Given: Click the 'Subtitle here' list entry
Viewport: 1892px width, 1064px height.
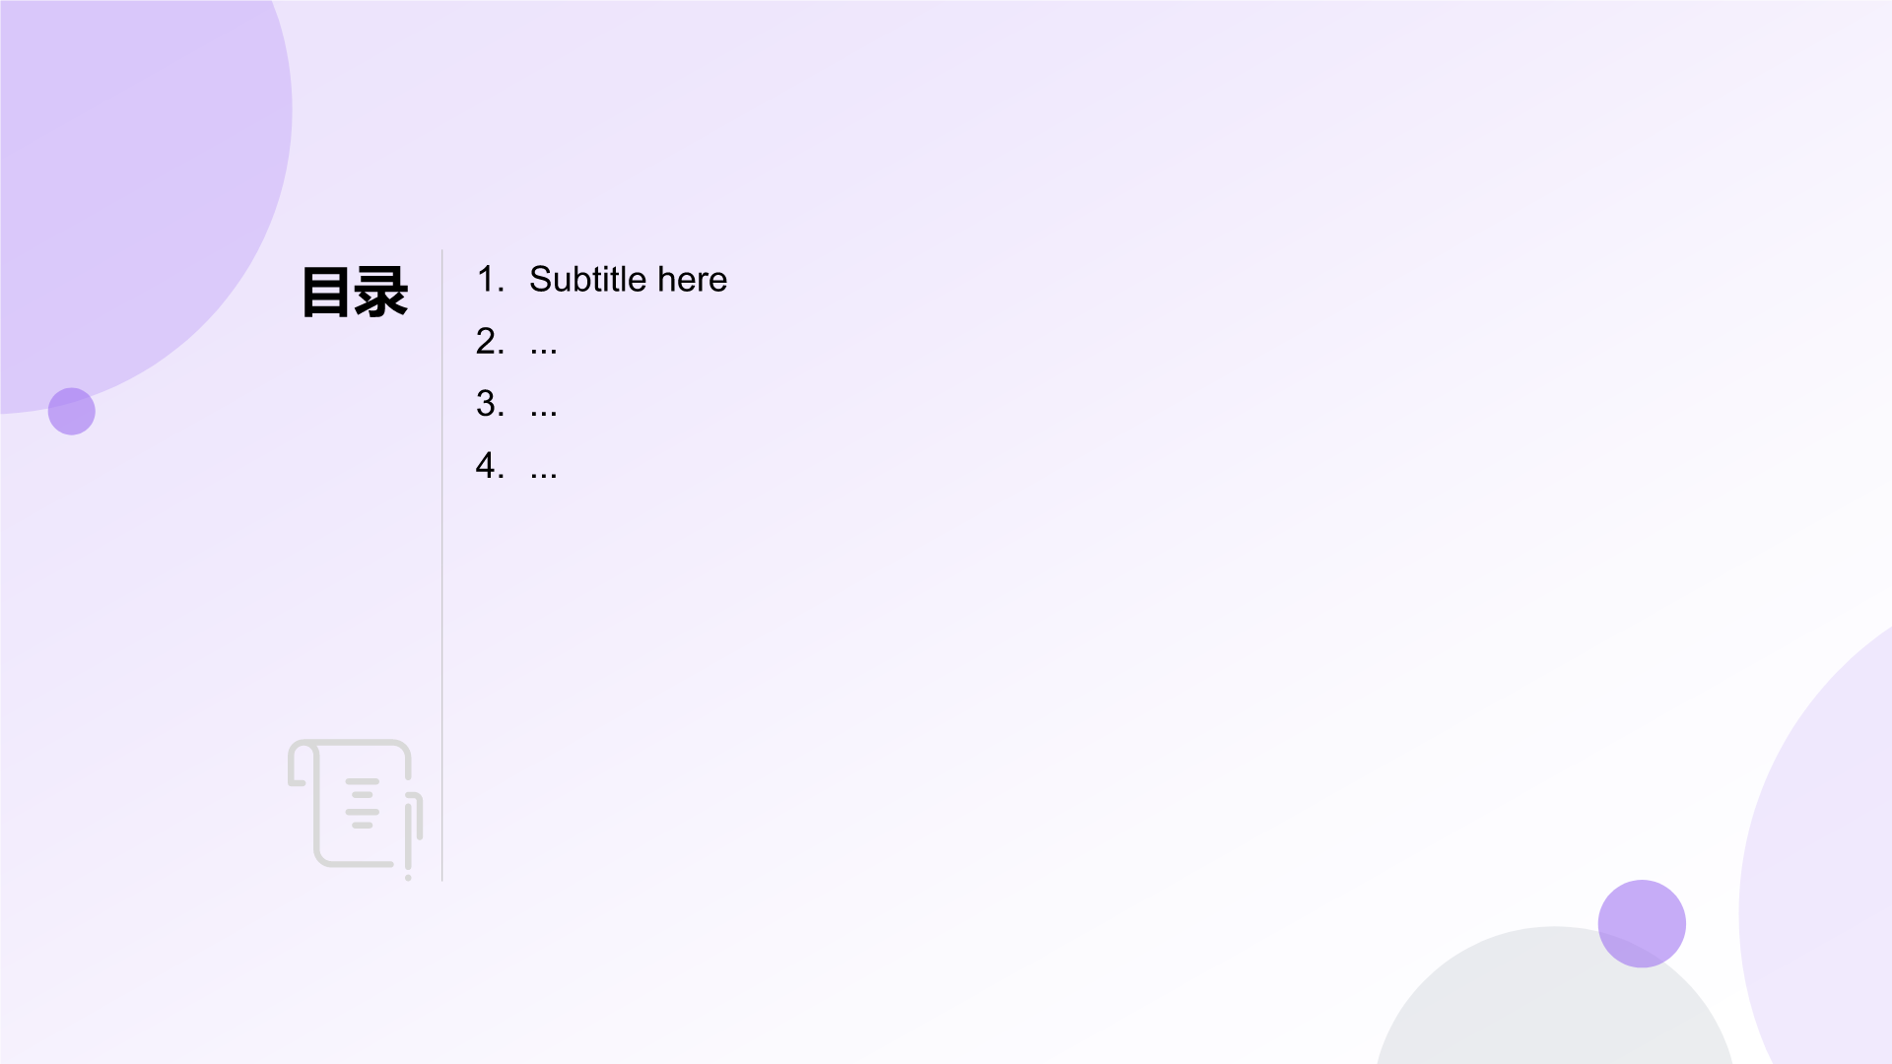Looking at the screenshot, I should (628, 280).
